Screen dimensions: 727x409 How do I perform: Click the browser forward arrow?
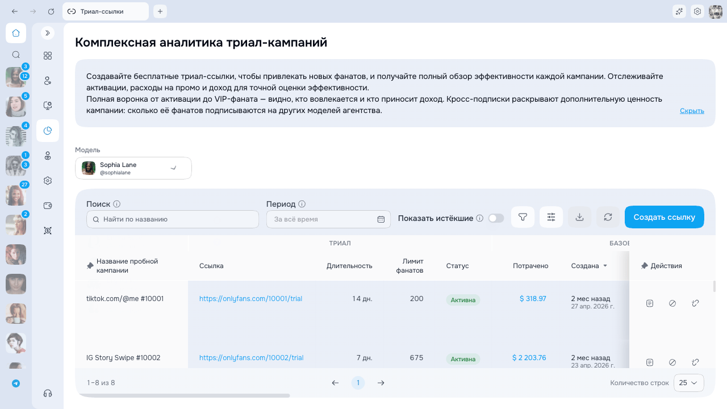click(x=33, y=11)
